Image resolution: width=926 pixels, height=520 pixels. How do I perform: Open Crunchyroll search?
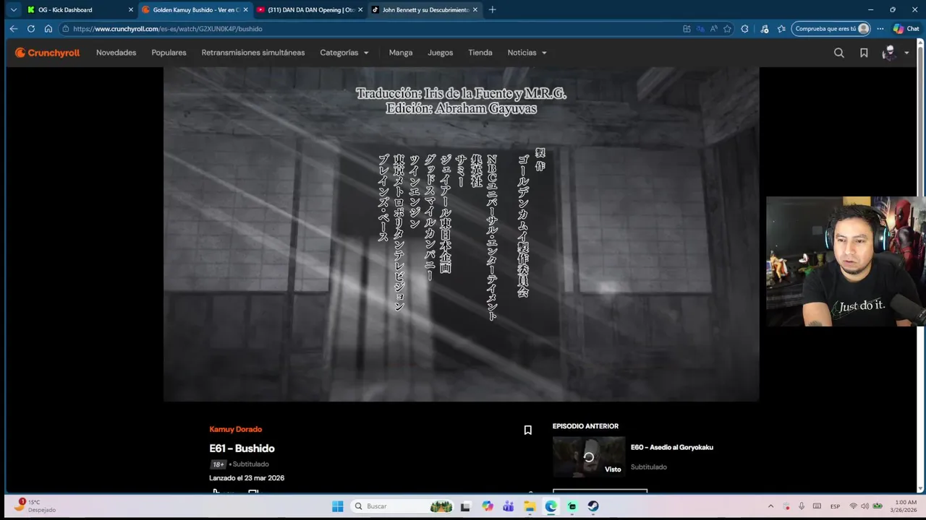[x=839, y=53]
